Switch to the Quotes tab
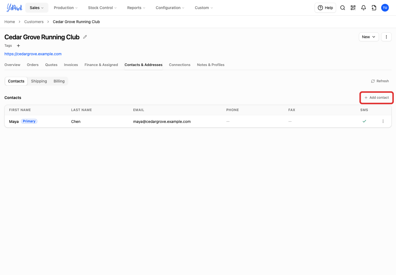Viewport: 396px width, 275px height. pyautogui.click(x=51, y=65)
